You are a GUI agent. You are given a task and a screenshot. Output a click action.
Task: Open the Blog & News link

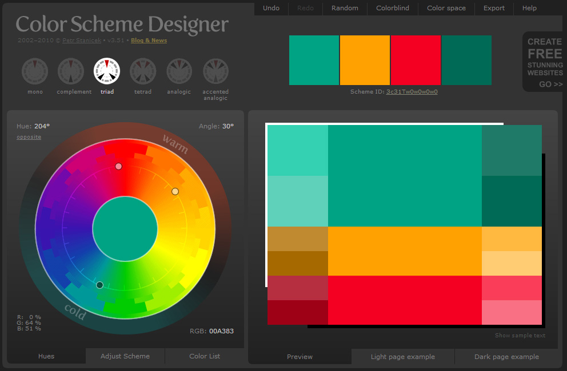click(x=149, y=41)
